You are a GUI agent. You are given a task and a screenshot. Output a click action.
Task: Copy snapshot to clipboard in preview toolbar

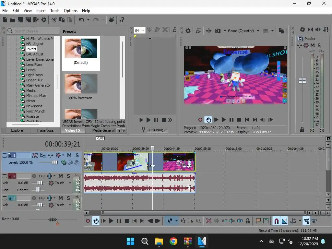[x=281, y=31]
